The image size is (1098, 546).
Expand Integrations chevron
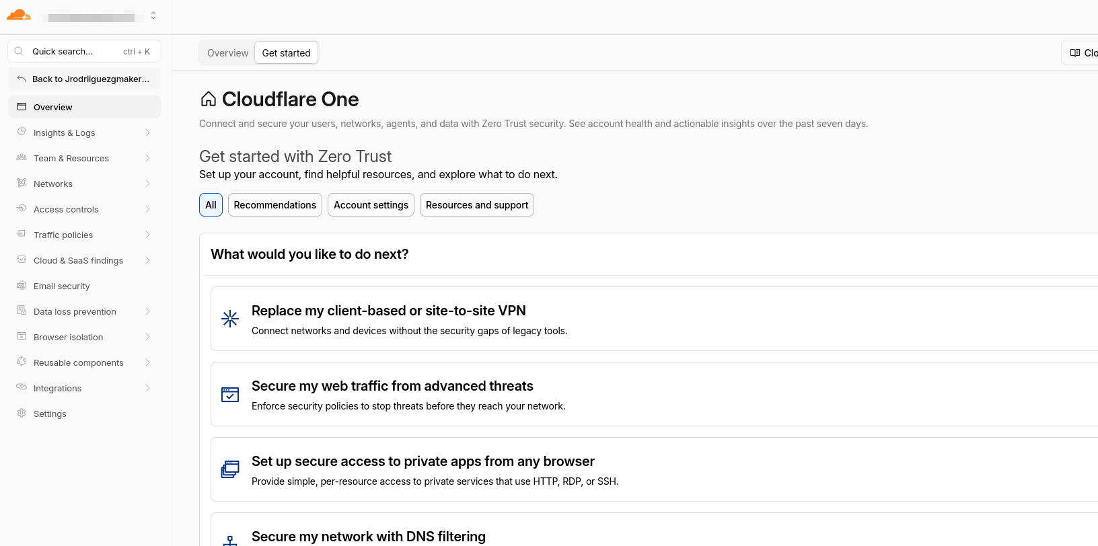click(x=147, y=388)
